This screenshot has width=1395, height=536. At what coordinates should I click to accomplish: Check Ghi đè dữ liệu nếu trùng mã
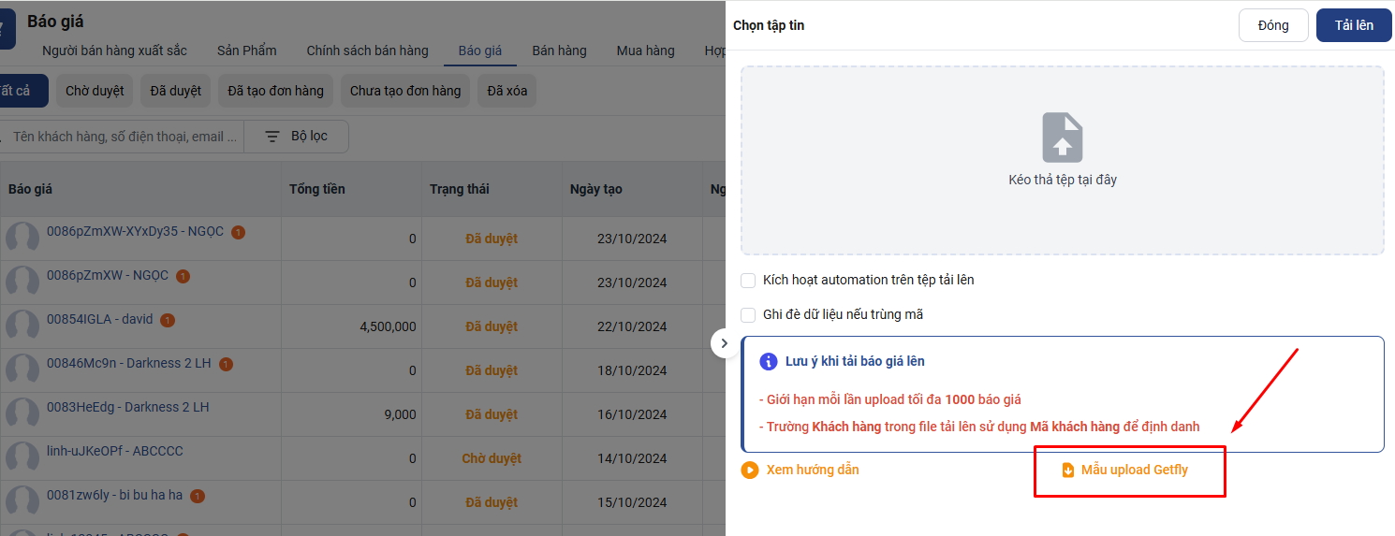pos(748,314)
